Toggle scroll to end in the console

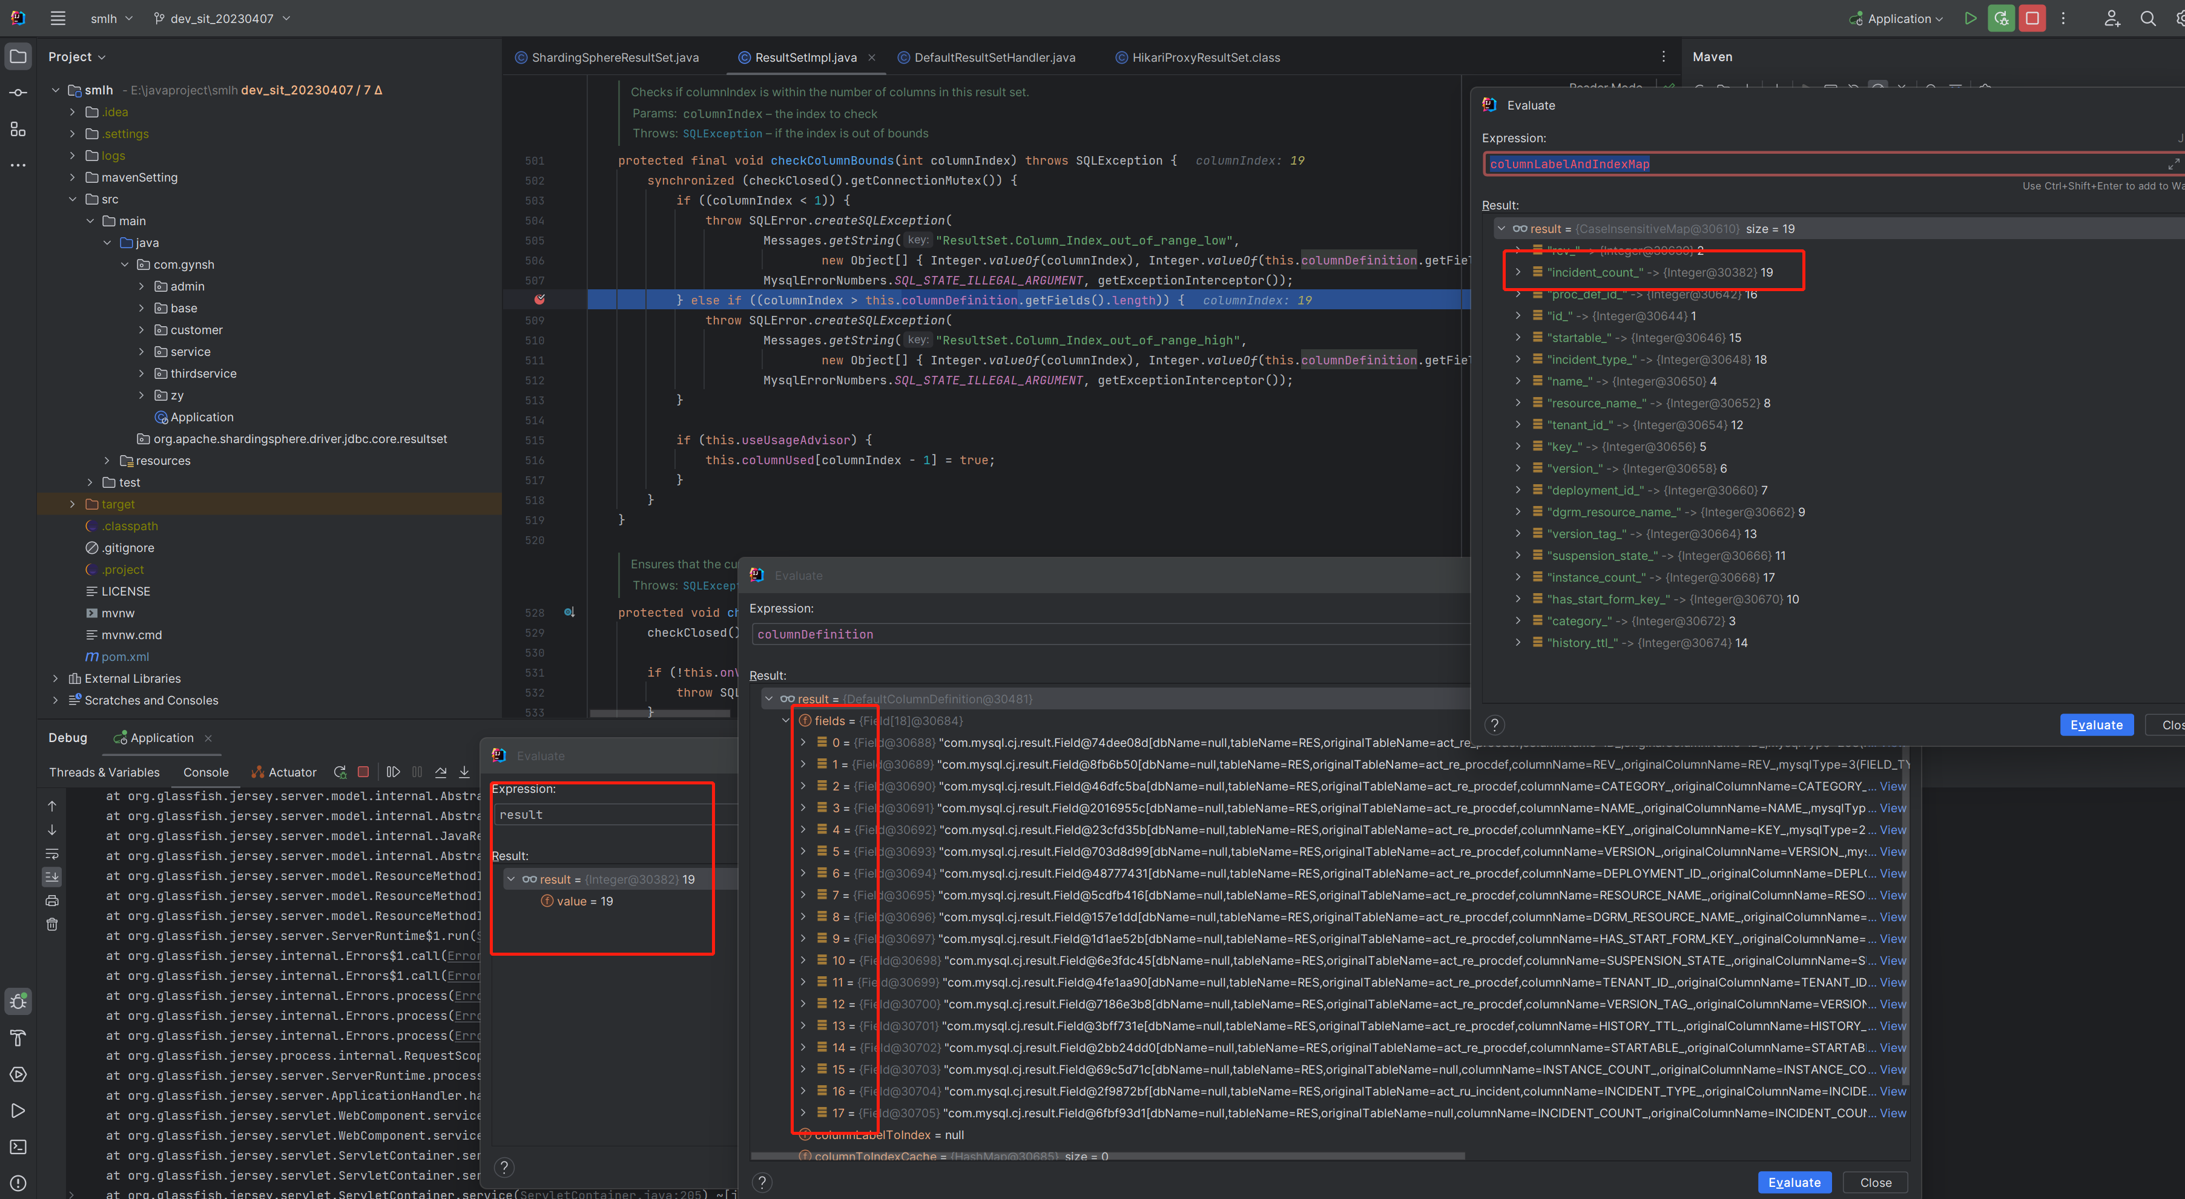[x=51, y=877]
